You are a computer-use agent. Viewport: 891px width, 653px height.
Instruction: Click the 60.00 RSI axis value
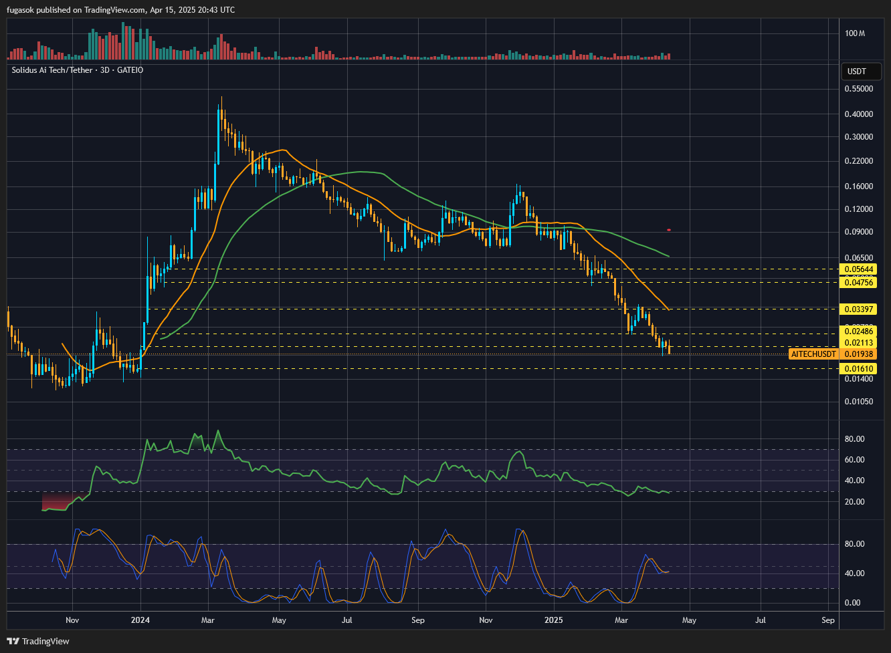[x=855, y=460]
